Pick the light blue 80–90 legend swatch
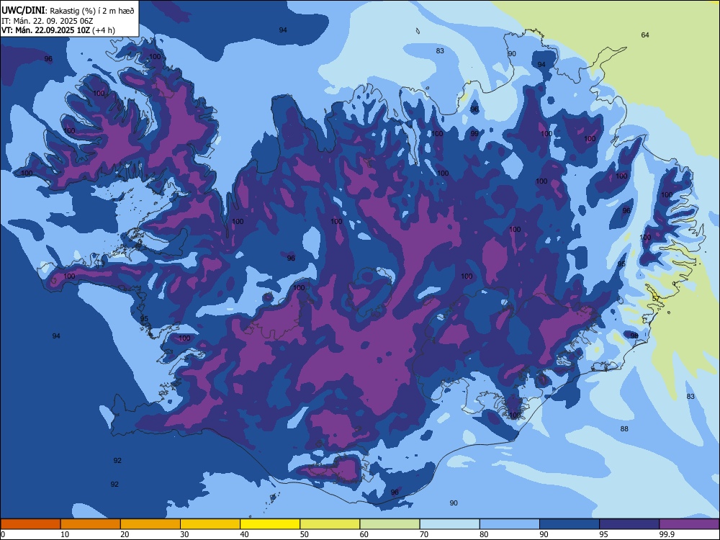This screenshot has width=720, height=540. 509,524
